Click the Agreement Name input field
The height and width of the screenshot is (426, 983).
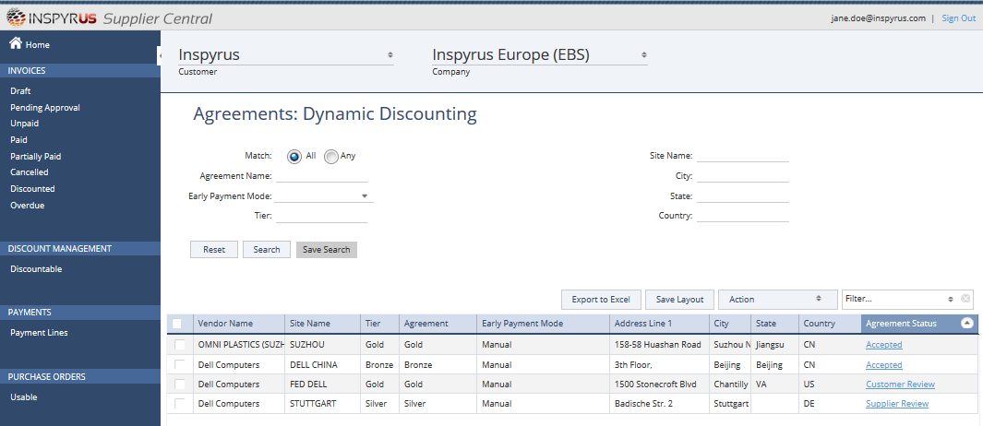click(x=321, y=176)
